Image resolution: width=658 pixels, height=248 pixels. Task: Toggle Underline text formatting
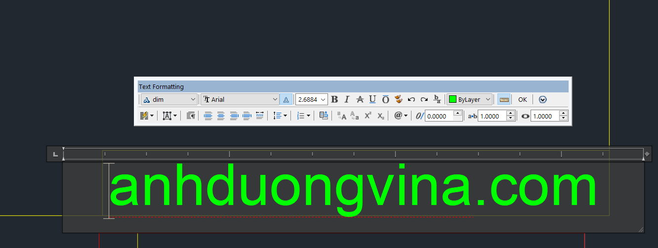point(372,99)
